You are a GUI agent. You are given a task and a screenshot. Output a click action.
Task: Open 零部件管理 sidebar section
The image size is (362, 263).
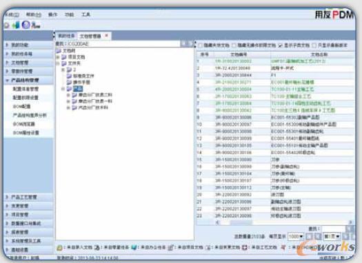click(28, 71)
